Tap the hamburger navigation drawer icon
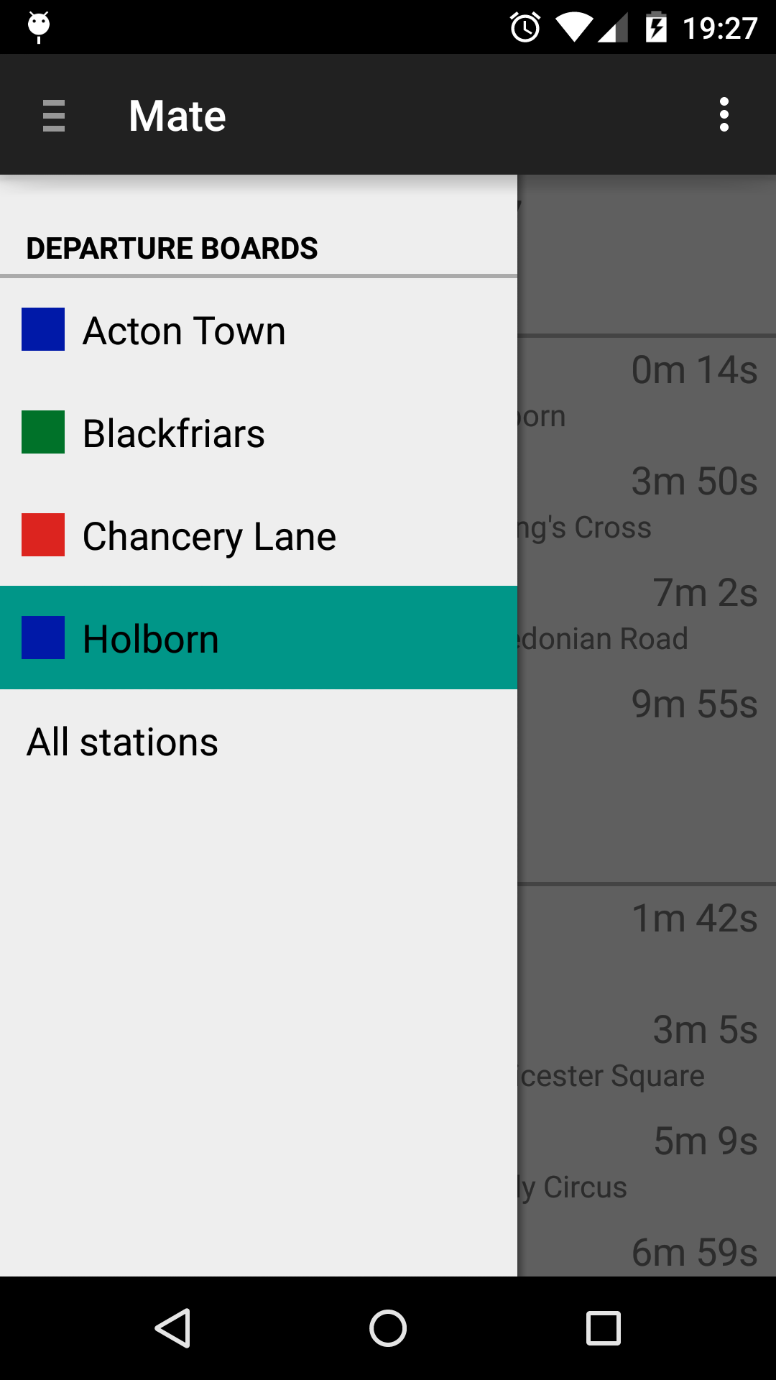The width and height of the screenshot is (776, 1380). tap(54, 116)
